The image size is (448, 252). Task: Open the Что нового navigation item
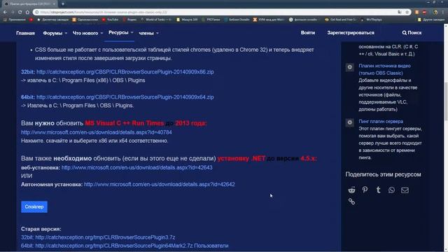pos(85,33)
